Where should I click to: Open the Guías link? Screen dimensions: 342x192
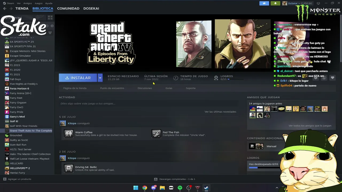tap(169, 88)
